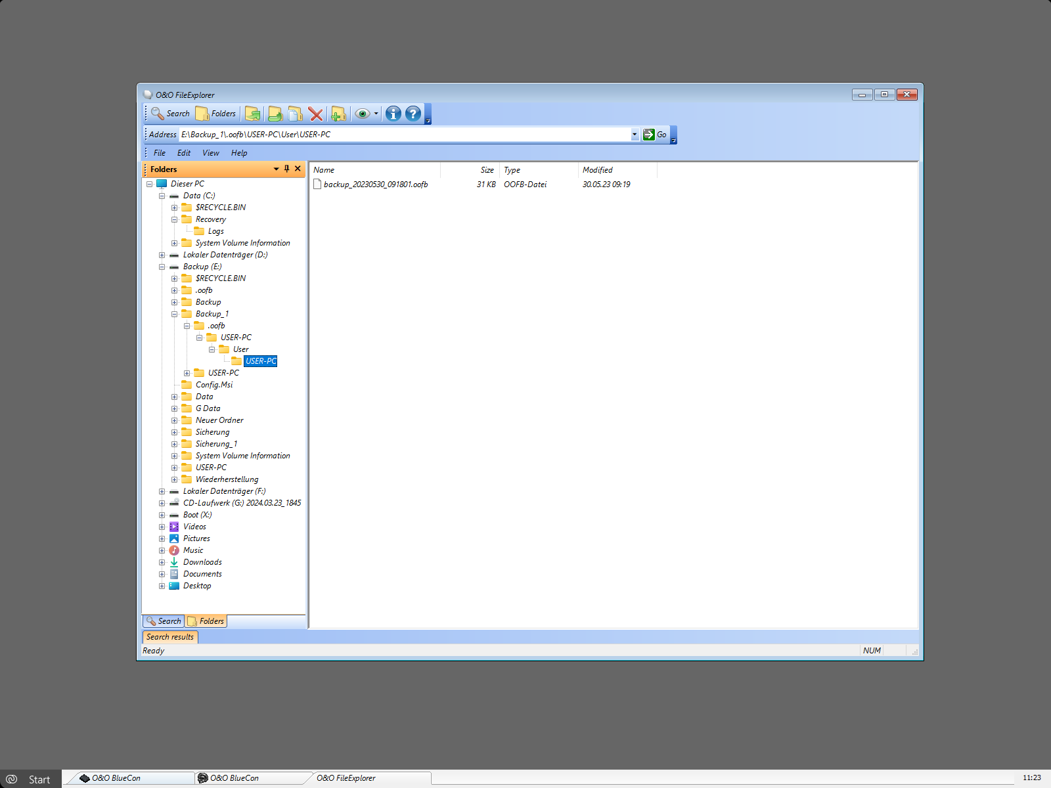Expand the Sicherung_1 folder node
The height and width of the screenshot is (788, 1051).
point(175,444)
